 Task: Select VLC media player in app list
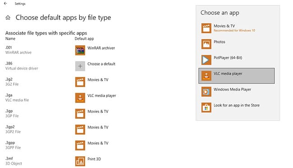click(237, 76)
